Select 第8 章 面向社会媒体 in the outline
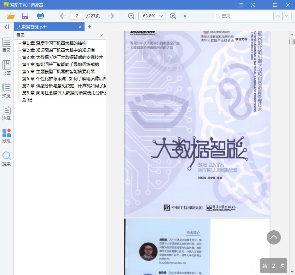 coord(64,93)
